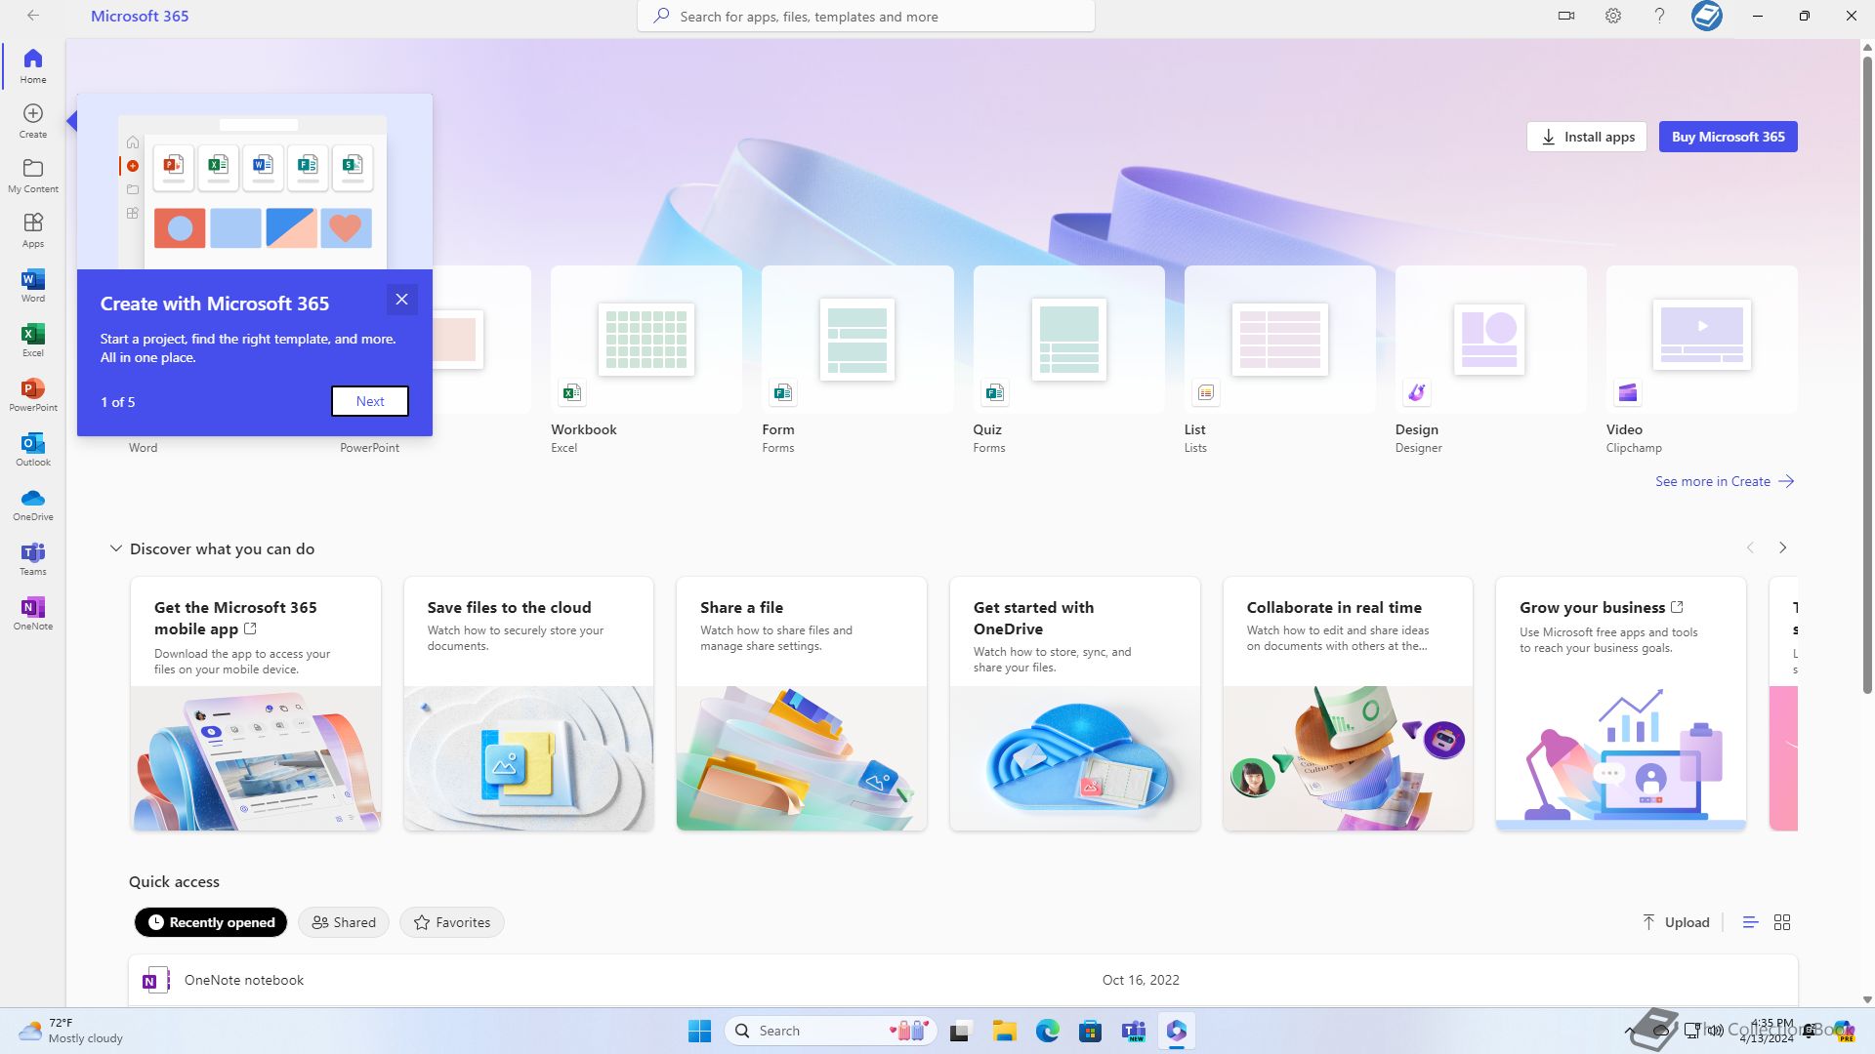
Task: Open Save files to the cloud card
Action: [528, 704]
